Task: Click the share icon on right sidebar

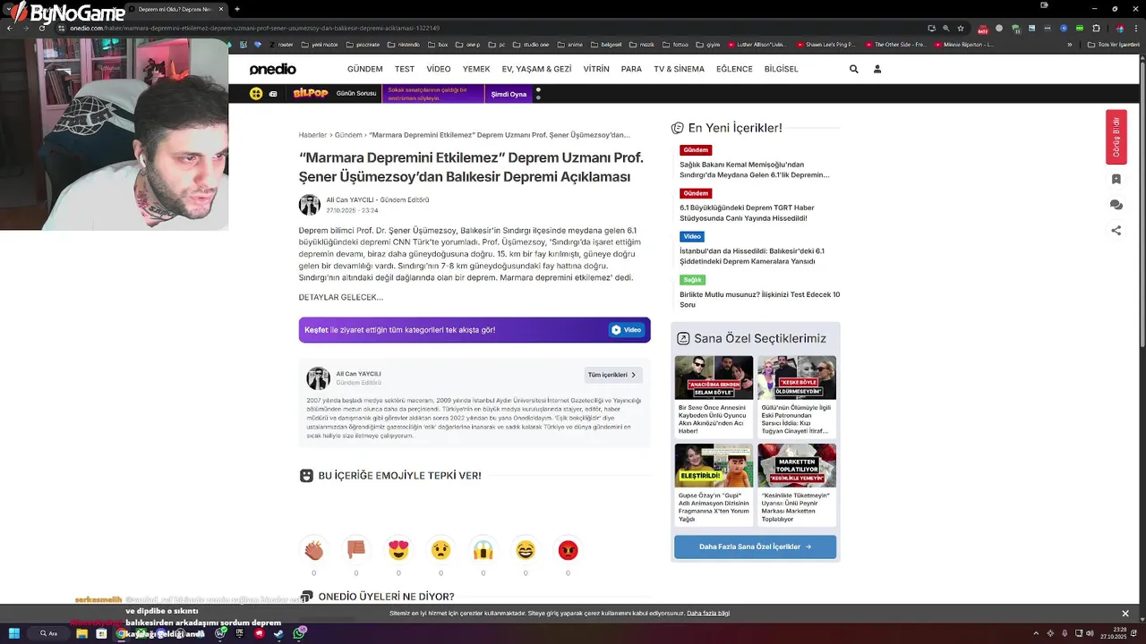Action: (x=1116, y=231)
